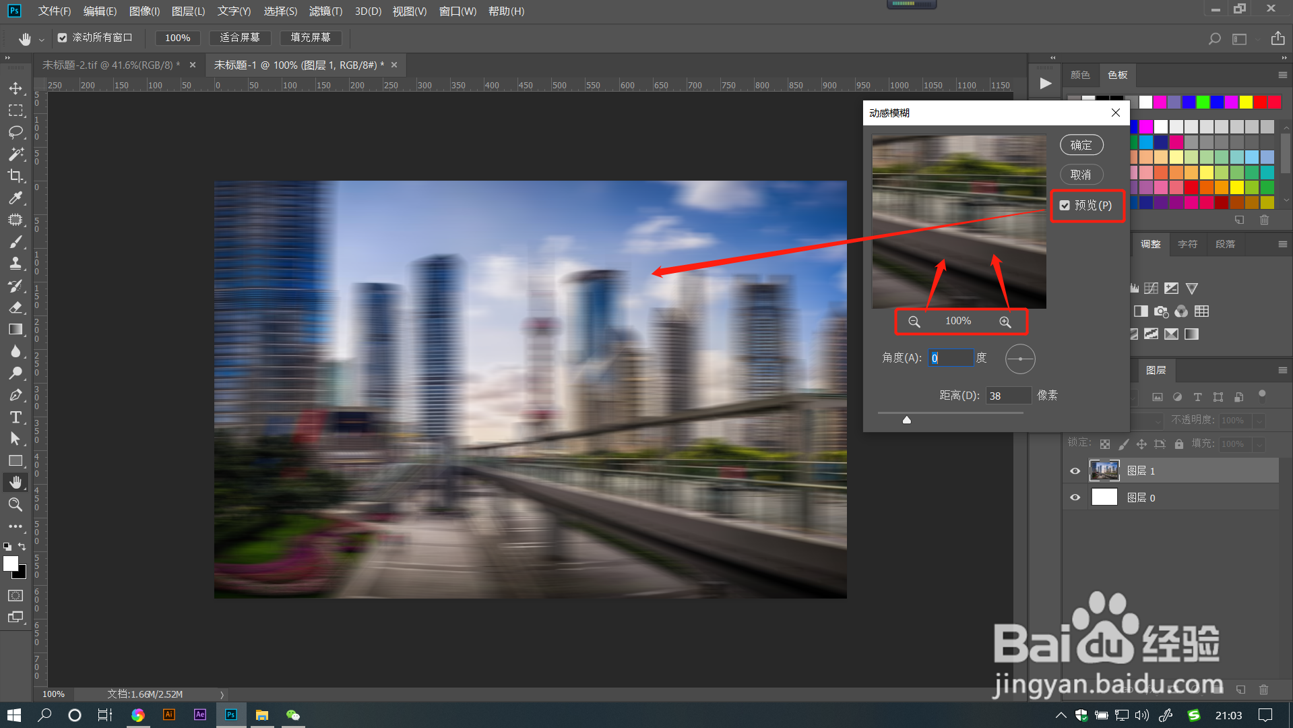Select the Rectangular Marquee tool
This screenshot has height=728, width=1293.
coord(15,110)
